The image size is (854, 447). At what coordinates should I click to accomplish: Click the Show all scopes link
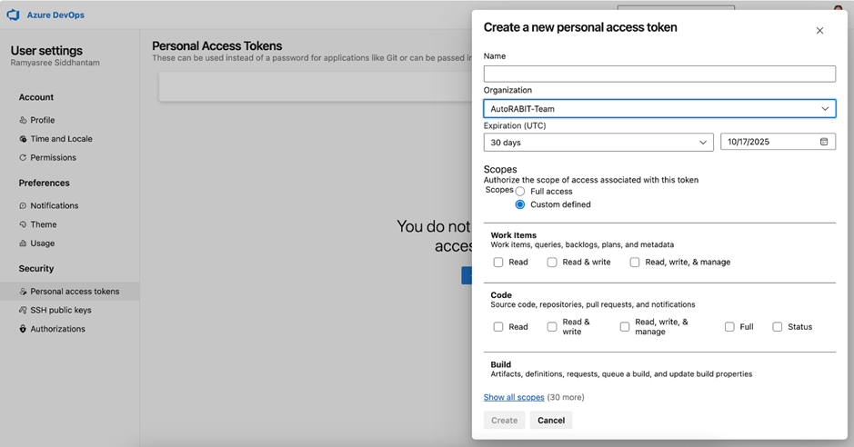(x=514, y=397)
